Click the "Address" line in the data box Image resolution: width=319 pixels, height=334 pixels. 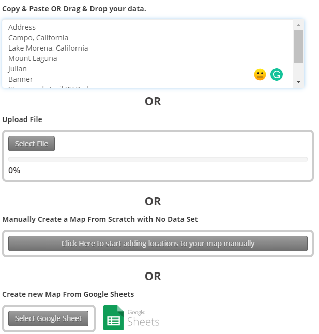point(22,27)
